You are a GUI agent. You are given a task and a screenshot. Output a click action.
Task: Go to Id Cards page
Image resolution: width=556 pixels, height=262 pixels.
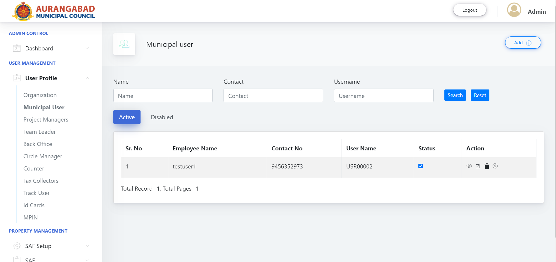tap(34, 205)
